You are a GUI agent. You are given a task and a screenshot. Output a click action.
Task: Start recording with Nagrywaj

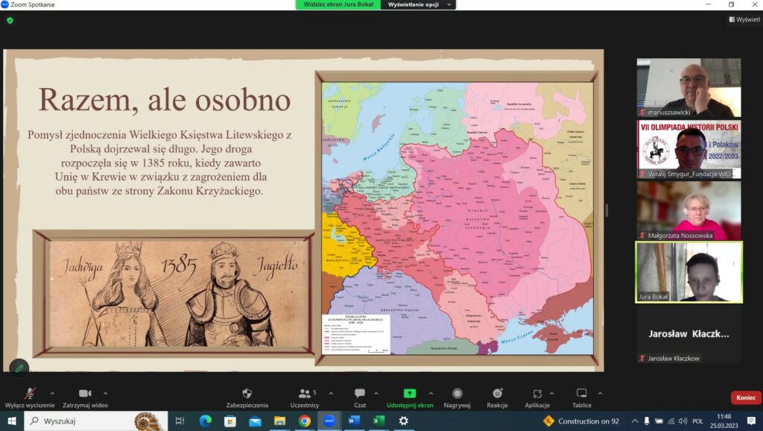[457, 394]
